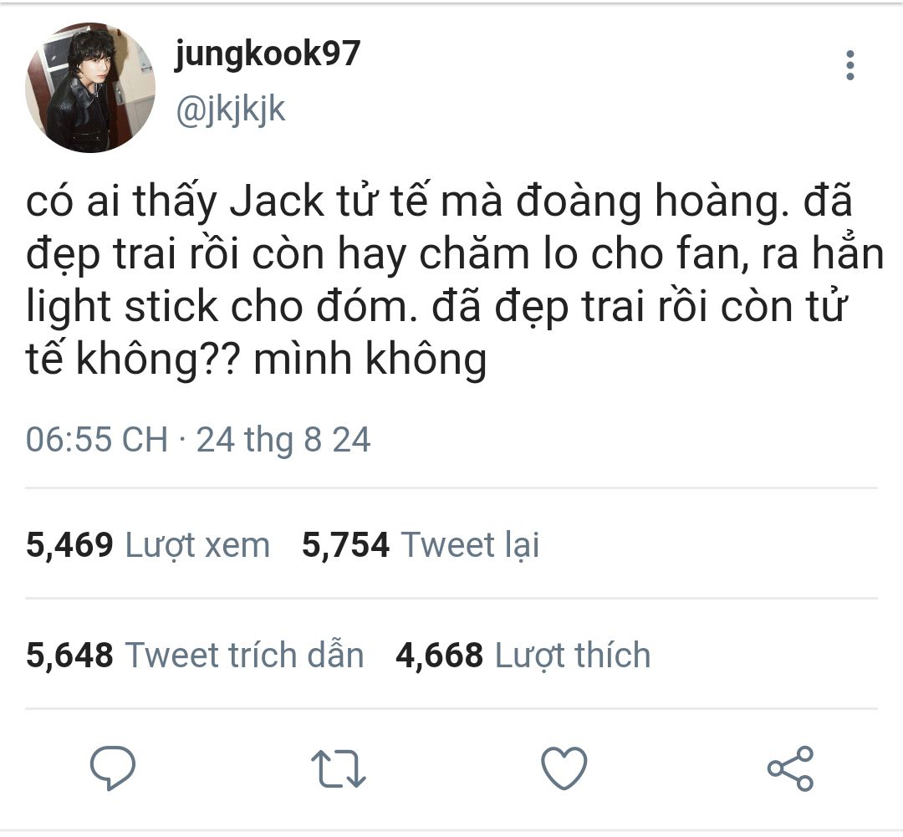Open the three-dot more options menu
This screenshot has width=903, height=837.
[x=850, y=65]
